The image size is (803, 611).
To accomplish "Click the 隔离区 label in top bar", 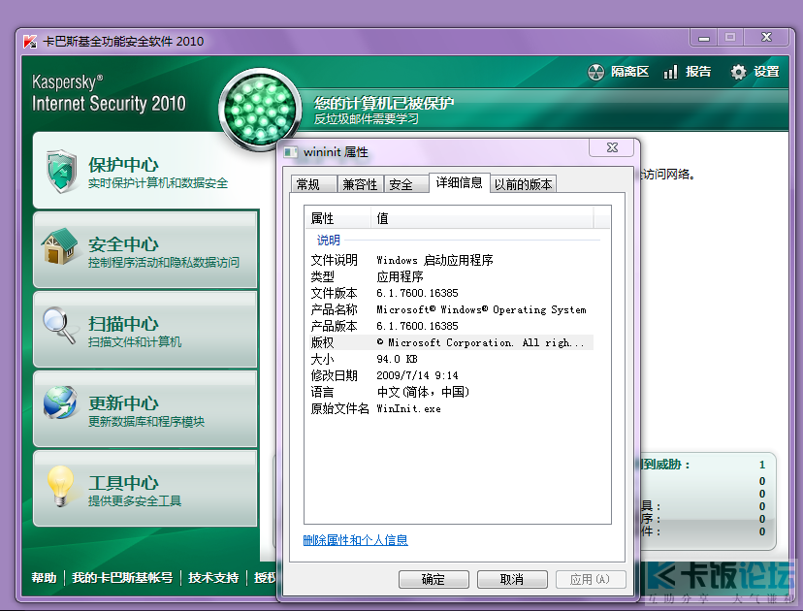I will click(629, 72).
